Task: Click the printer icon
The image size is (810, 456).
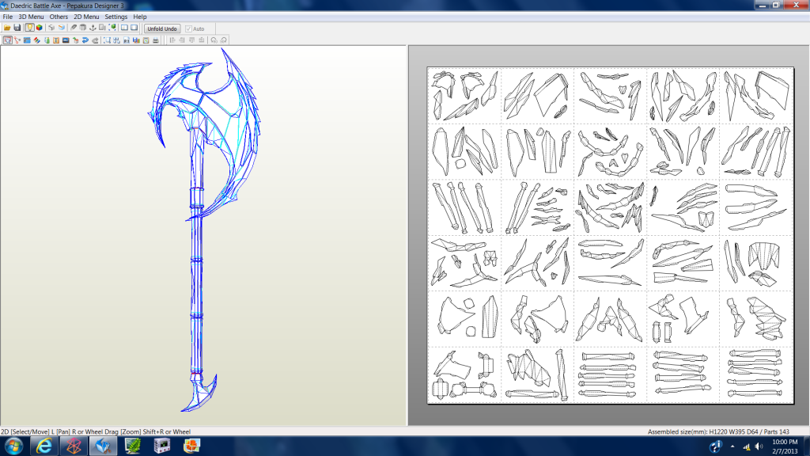Action: tap(156, 40)
